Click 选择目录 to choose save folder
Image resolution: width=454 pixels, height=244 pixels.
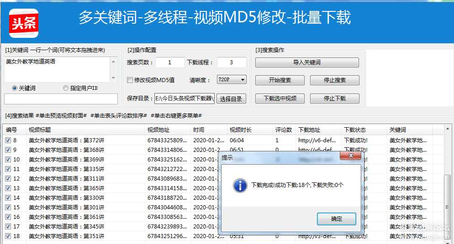coord(231,99)
